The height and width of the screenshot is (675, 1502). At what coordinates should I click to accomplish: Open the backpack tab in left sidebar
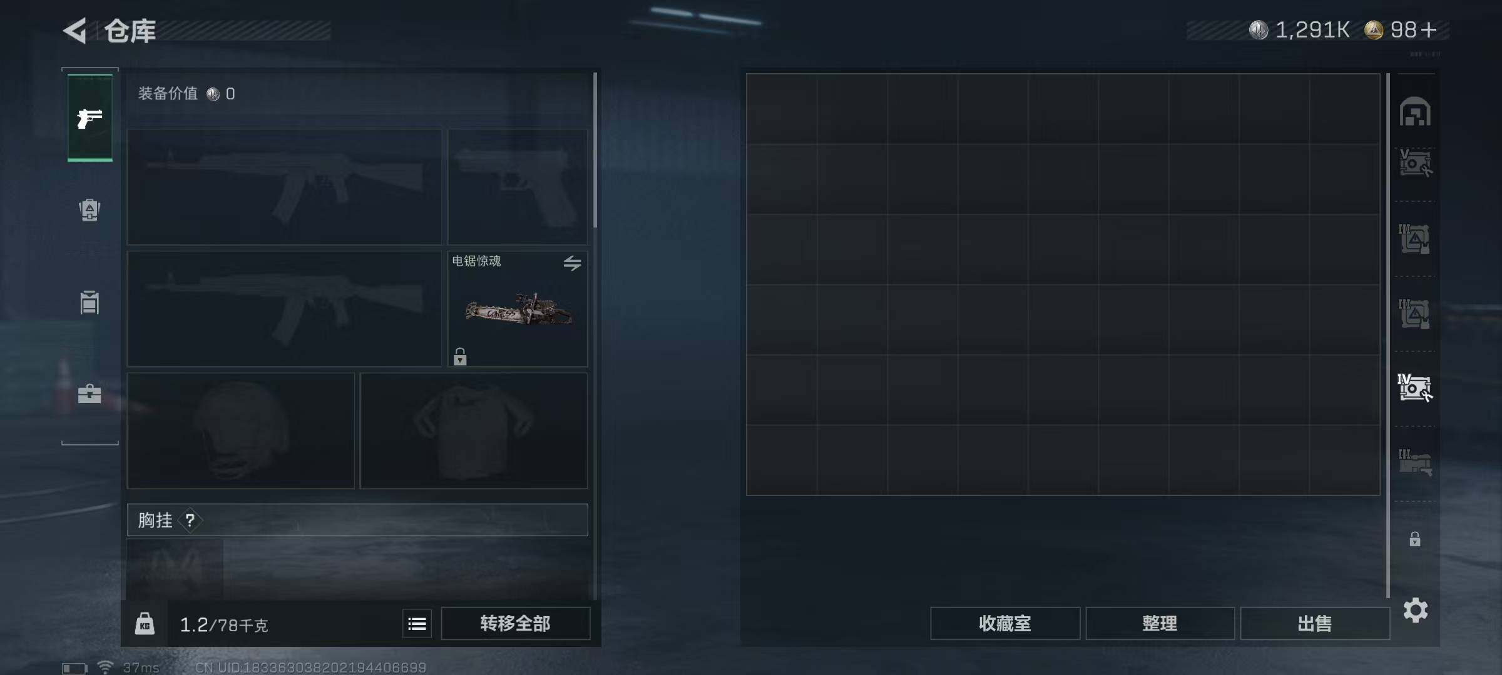(89, 209)
